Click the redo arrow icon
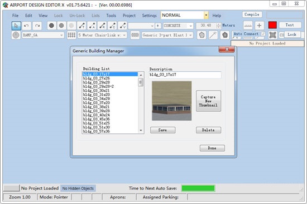The width and height of the screenshot is (307, 204). point(37,26)
